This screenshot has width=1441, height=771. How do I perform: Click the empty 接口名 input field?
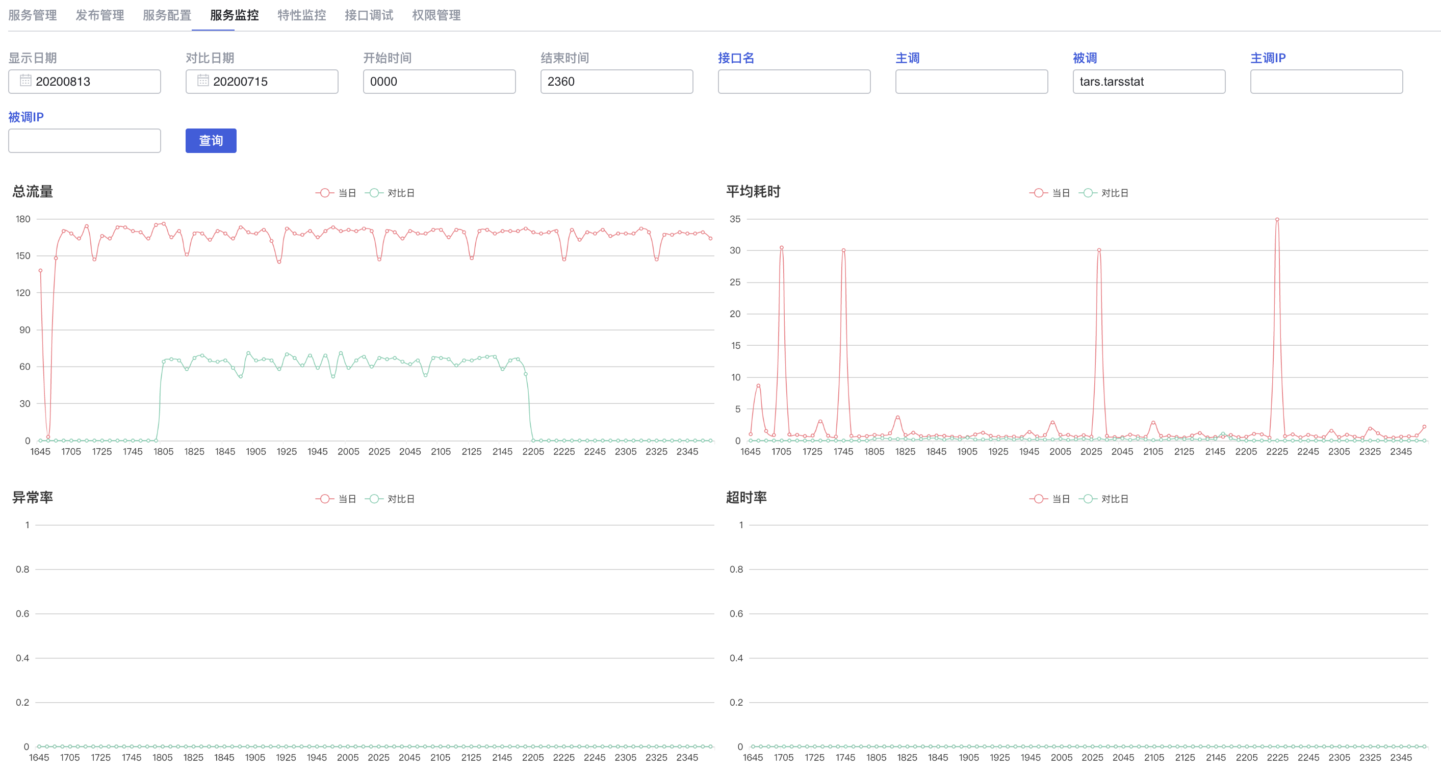pos(794,82)
